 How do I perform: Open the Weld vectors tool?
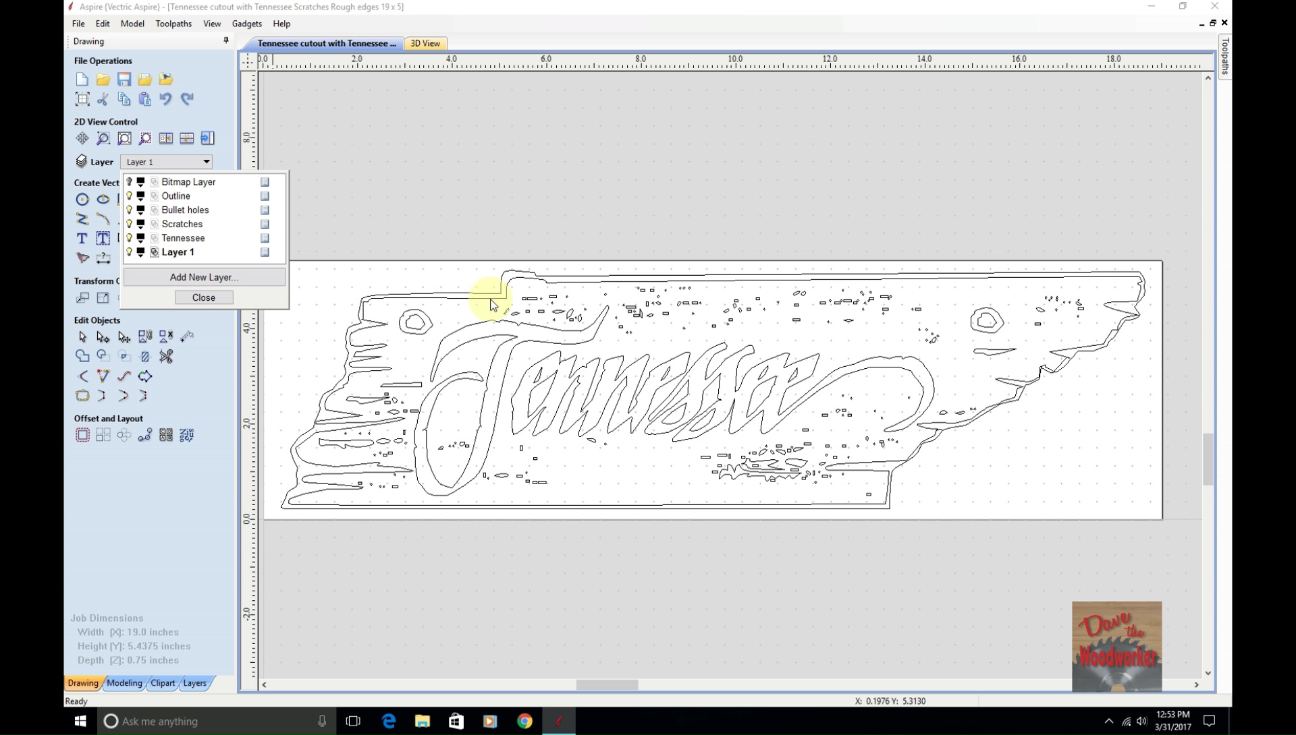coord(82,356)
